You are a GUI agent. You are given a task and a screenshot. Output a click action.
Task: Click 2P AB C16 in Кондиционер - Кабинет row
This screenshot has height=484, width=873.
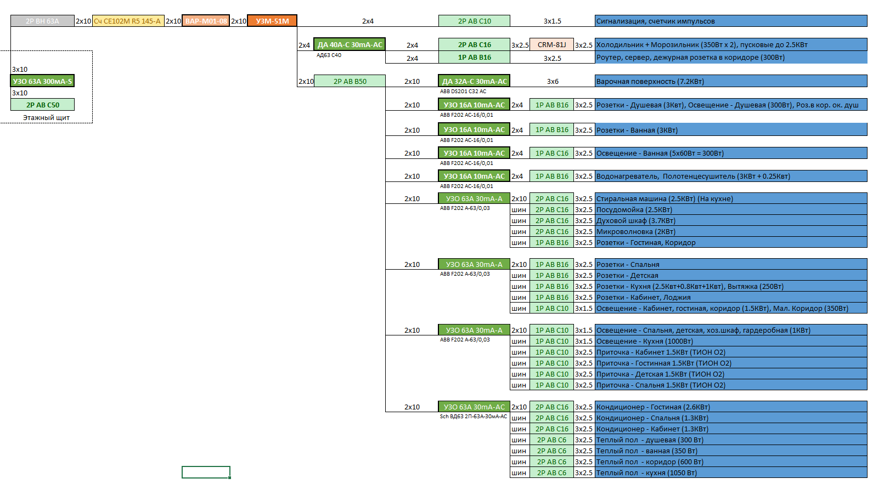point(551,429)
